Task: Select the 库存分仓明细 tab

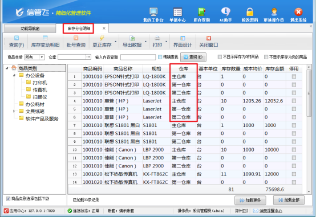Action: tap(79, 28)
